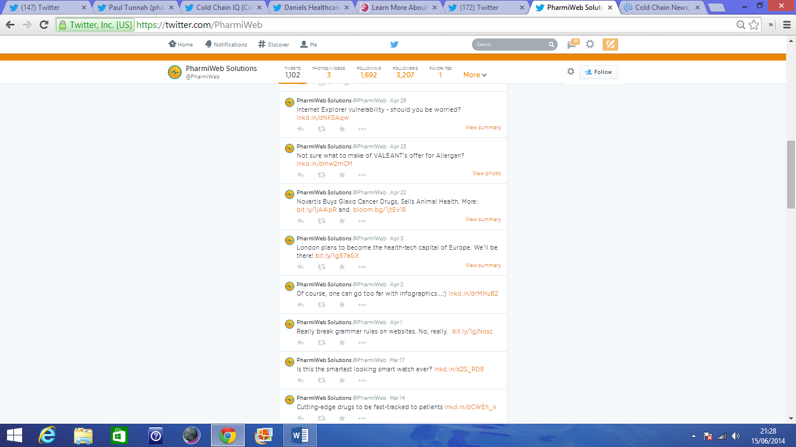Go to Twitter Home
The width and height of the screenshot is (796, 447).
coord(181,44)
